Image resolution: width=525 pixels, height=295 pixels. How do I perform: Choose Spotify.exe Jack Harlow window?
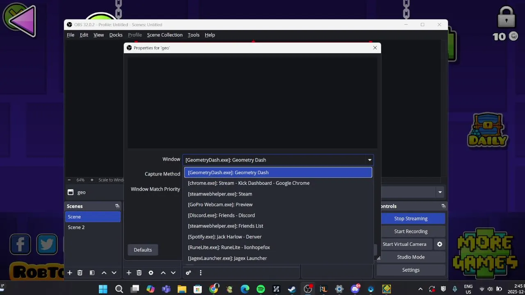point(278,237)
